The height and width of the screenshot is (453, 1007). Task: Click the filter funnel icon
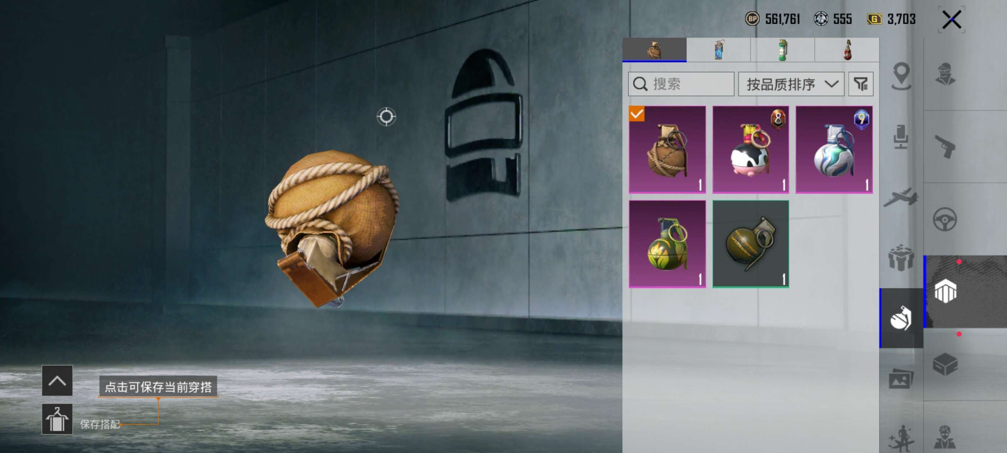point(860,84)
